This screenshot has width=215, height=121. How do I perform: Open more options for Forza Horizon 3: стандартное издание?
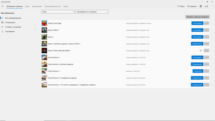(206, 78)
